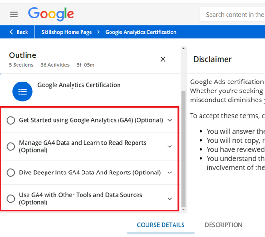Viewport: 265px width, 237px height.
Task: Click the search content input field
Action: click(x=232, y=15)
